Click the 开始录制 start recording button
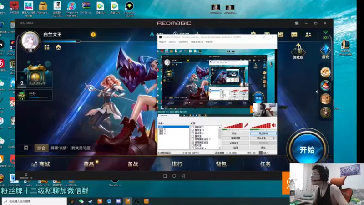Screen dimensions: 364x205 point(262,138)
